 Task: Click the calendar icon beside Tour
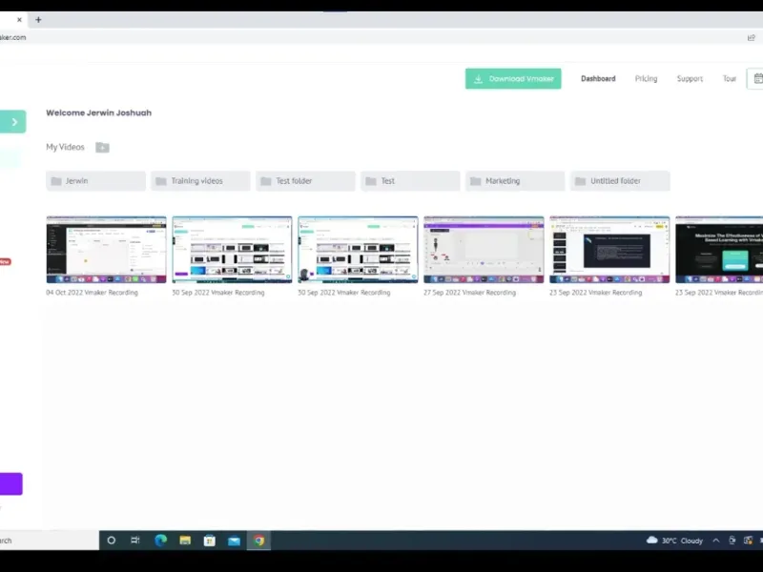pos(757,79)
